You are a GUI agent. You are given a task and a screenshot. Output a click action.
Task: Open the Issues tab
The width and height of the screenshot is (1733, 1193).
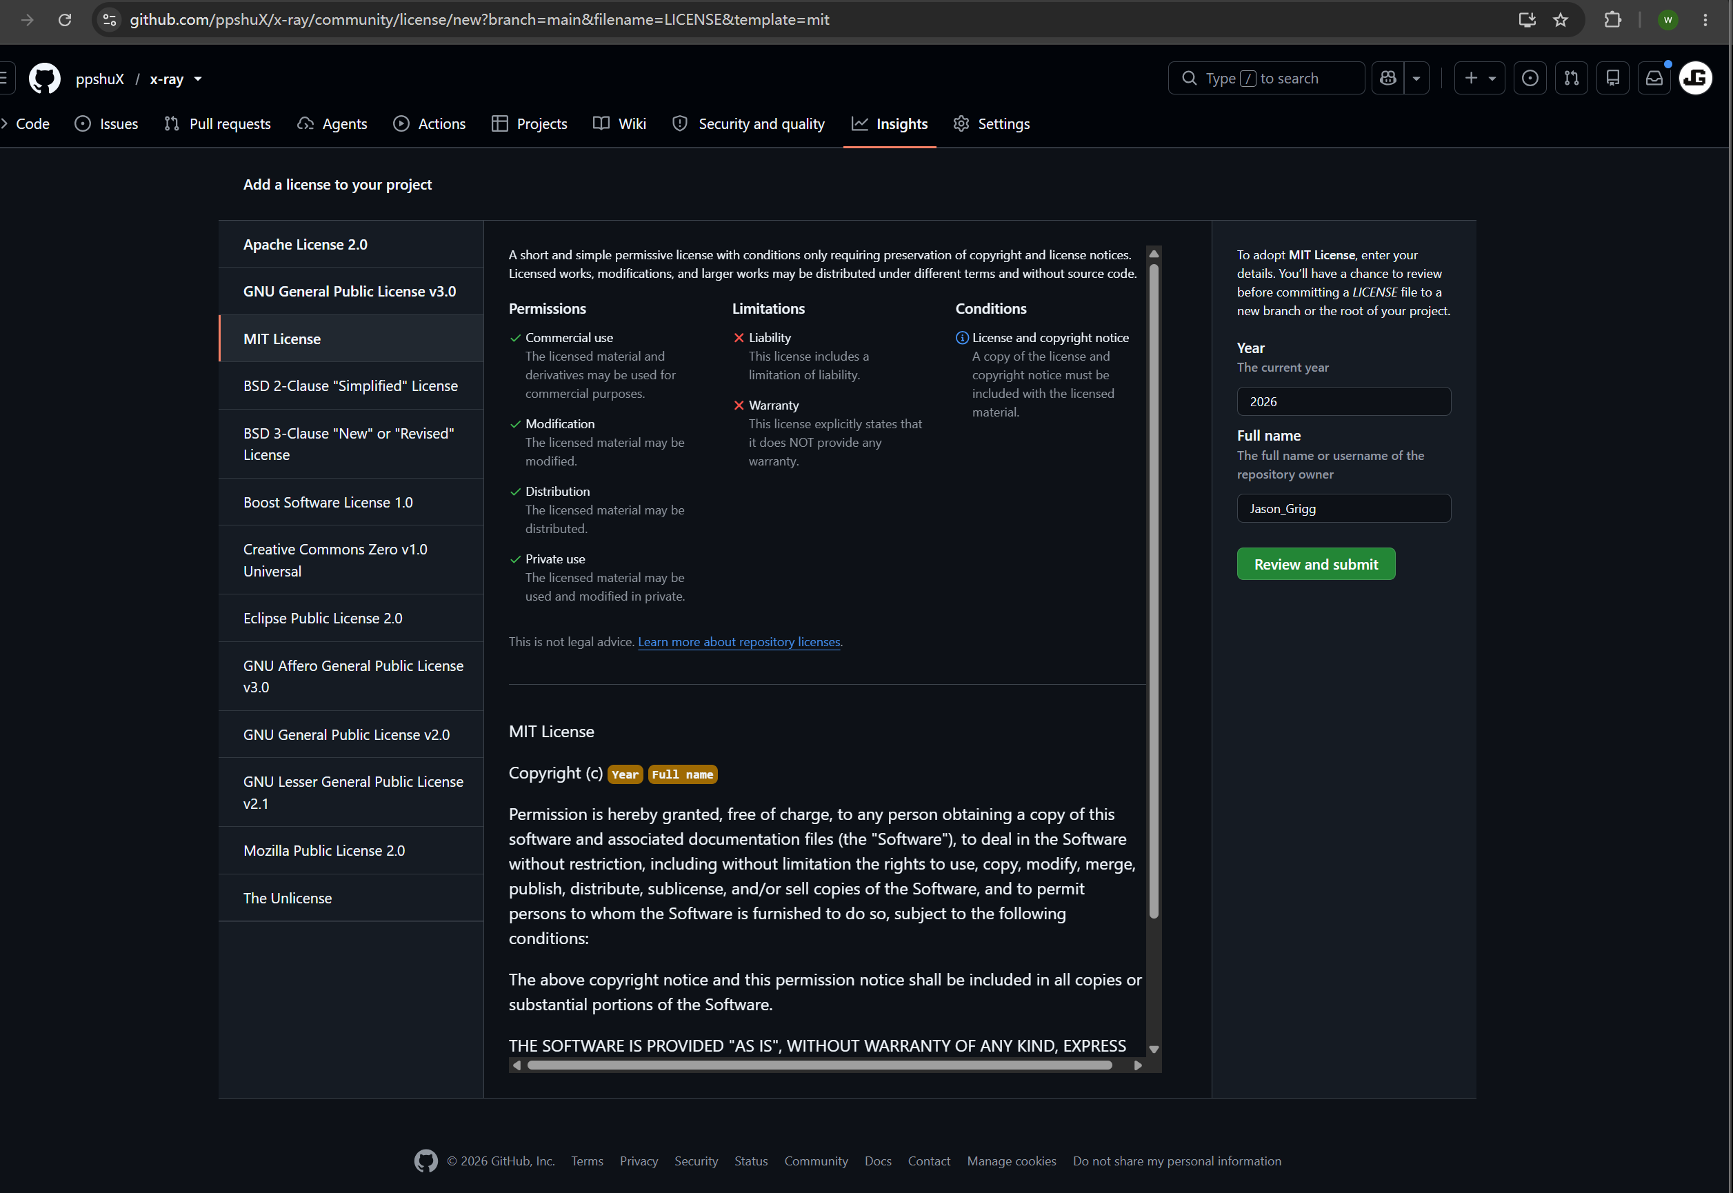pos(107,124)
